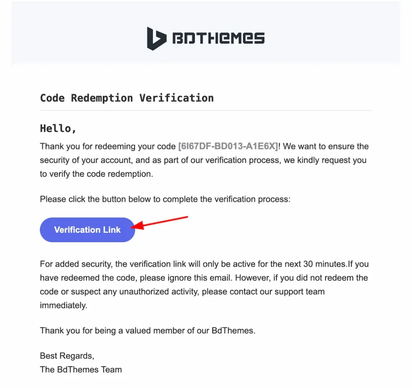412x388 pixels.
Task: Click the BdThemes wordmark text
Action: (x=218, y=39)
